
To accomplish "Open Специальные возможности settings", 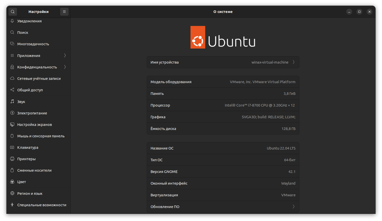I will tap(38, 205).
